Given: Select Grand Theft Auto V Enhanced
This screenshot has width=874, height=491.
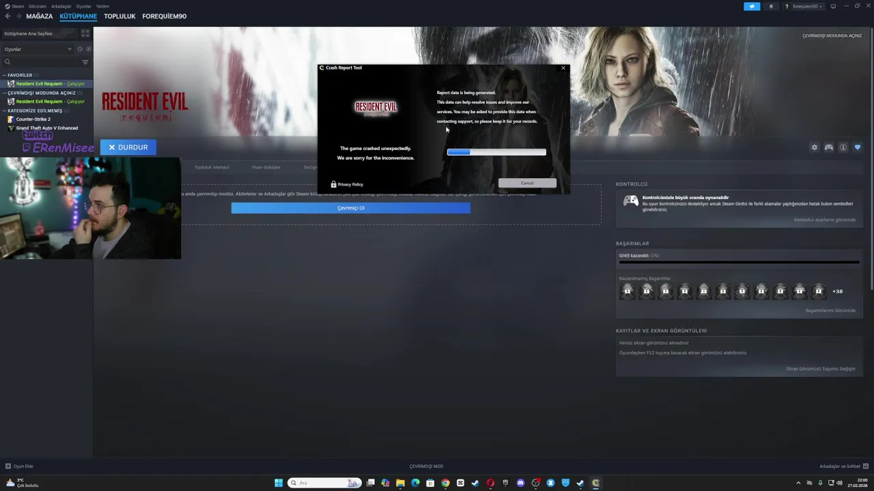Looking at the screenshot, I should tap(46, 128).
